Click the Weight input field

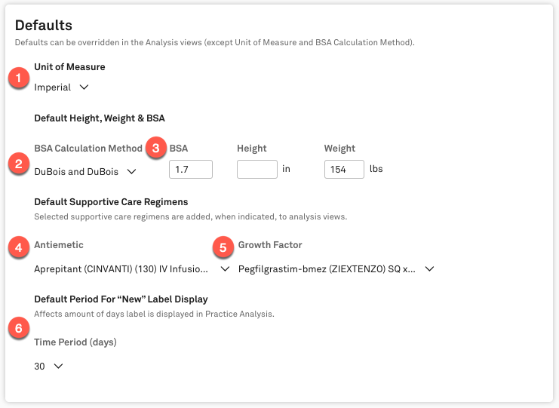click(344, 169)
